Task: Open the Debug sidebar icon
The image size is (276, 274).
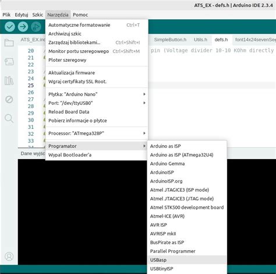Action: [x=9, y=100]
